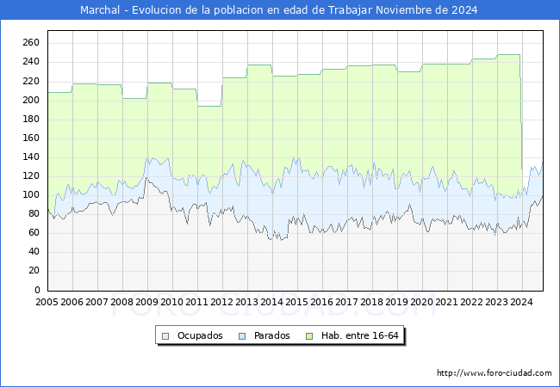The width and height of the screenshot is (560, 387).
Task: Click the Hab. entre 16-64 legend swatch
Action: [309, 336]
